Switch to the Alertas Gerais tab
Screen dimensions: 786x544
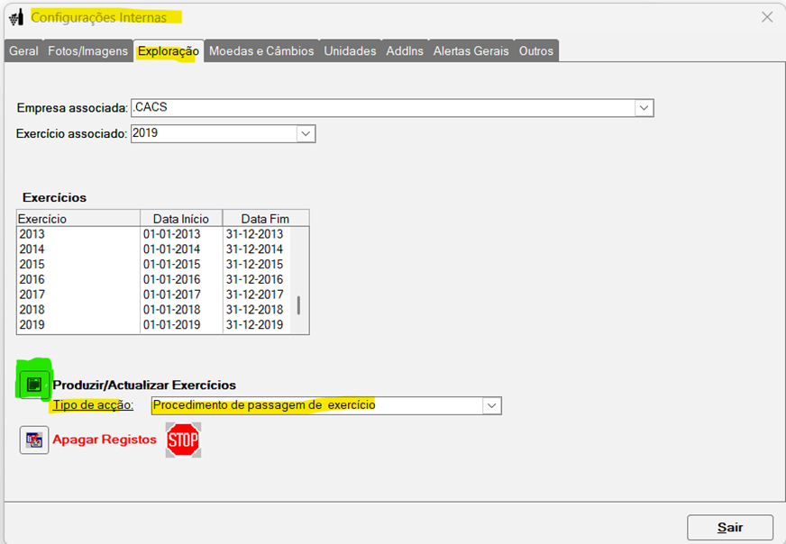(471, 51)
